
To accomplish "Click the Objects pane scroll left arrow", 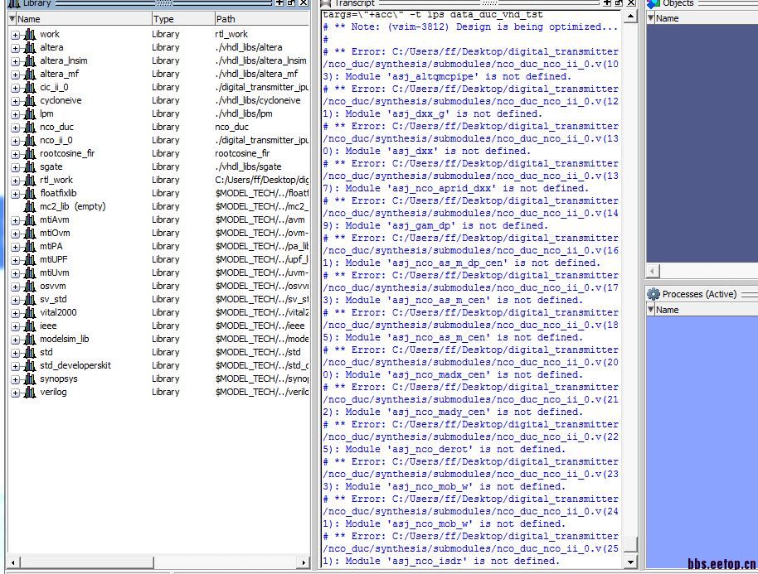I will (x=653, y=272).
